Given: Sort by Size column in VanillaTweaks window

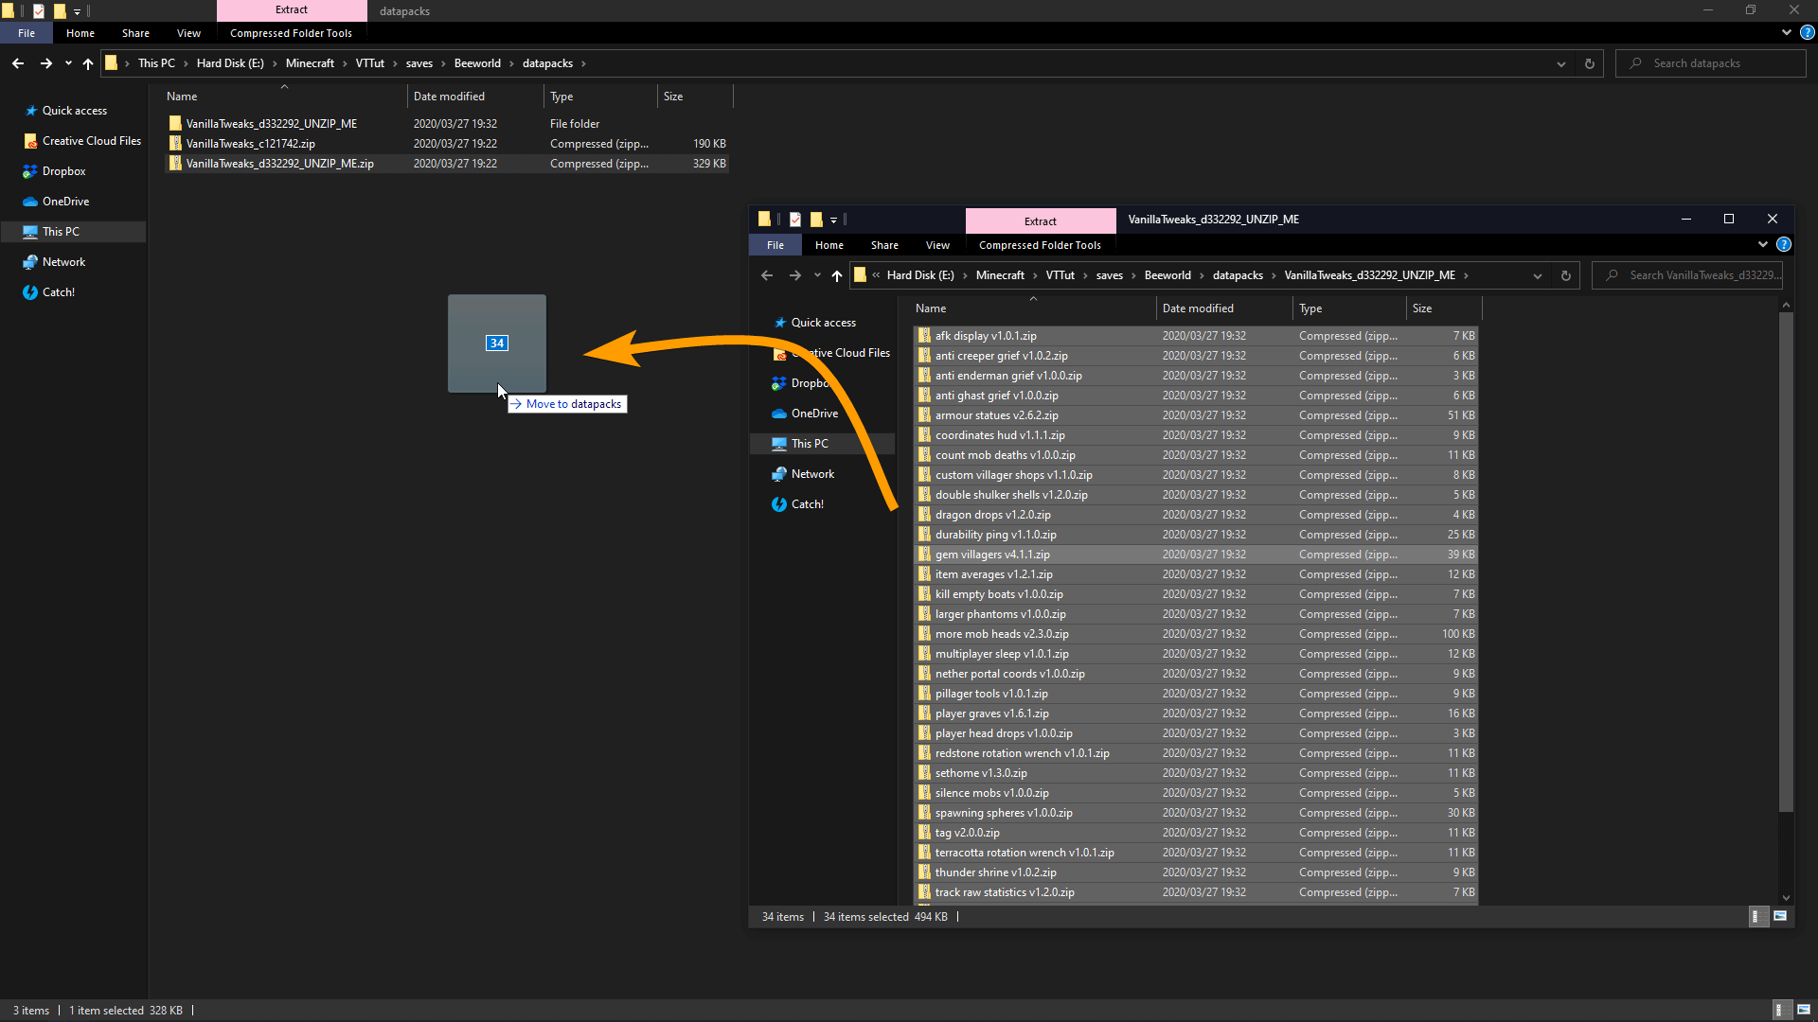Looking at the screenshot, I should tap(1443, 308).
